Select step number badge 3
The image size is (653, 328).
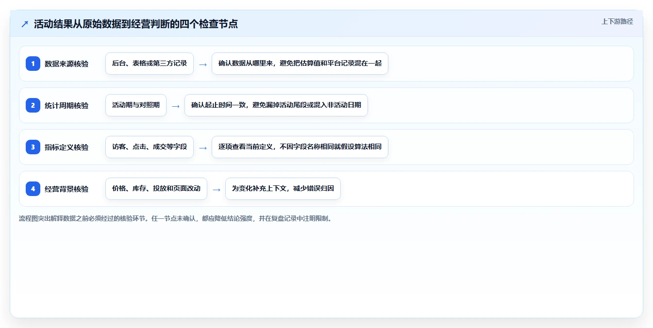(x=33, y=147)
